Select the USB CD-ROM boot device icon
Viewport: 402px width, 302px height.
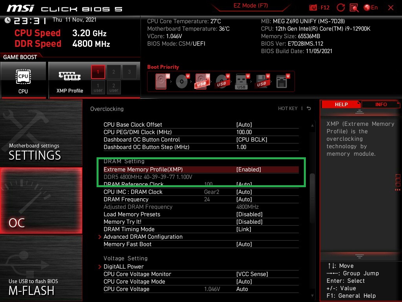(222, 81)
